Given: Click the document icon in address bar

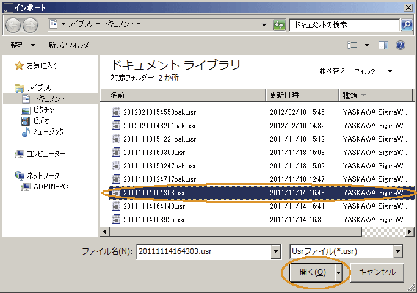Looking at the screenshot, I should point(54,24).
